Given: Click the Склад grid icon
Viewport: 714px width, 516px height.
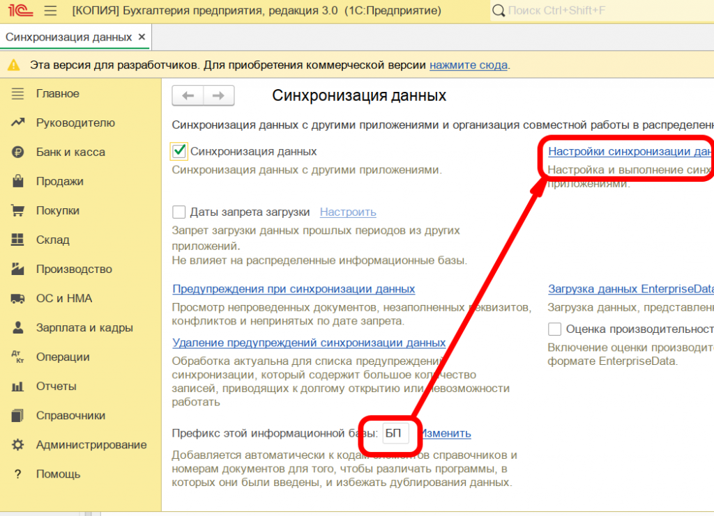Looking at the screenshot, I should click(x=17, y=240).
